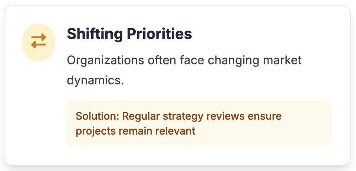This screenshot has height=171, width=356.
Task: Click the left-pointing arrow in the icon
Action: point(39,45)
